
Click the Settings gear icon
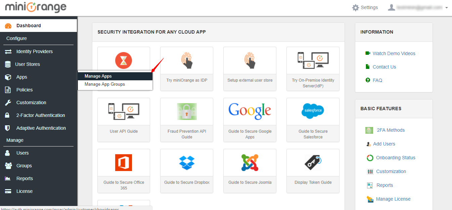tap(356, 7)
